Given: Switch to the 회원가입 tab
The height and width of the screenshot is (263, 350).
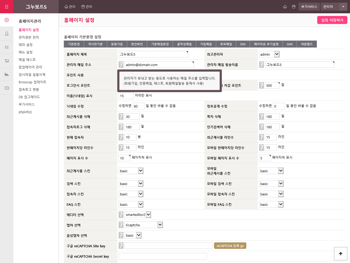Looking at the screenshot, I should [x=117, y=44].
